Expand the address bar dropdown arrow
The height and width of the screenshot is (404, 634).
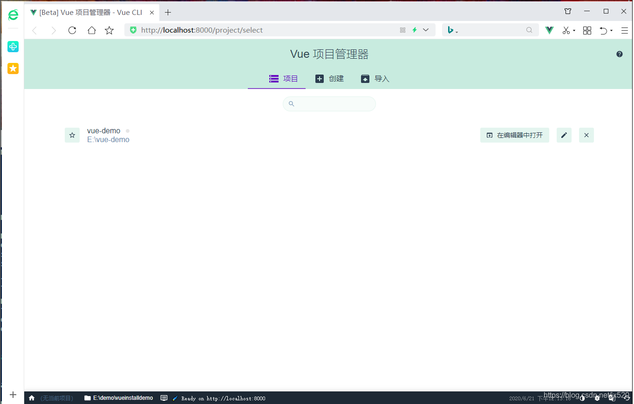426,30
